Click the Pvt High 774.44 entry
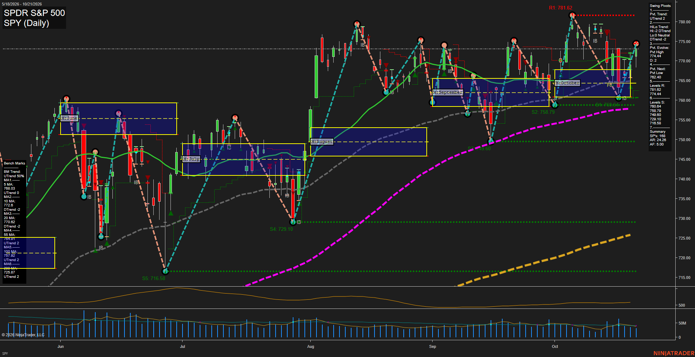695x357 pixels. [x=657, y=54]
